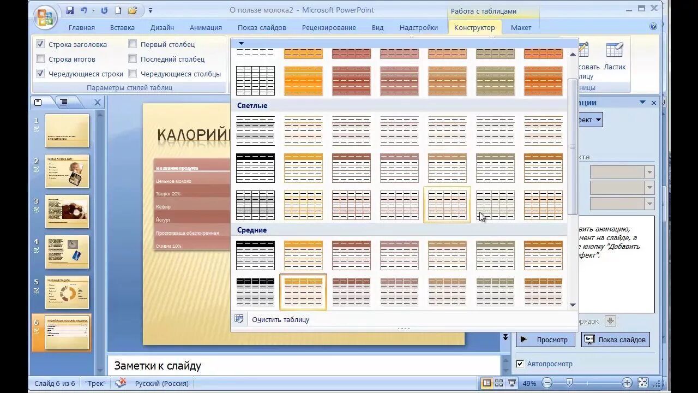The image size is (698, 393).
Task: Open the Надстройки ribbon tab
Action: tap(419, 27)
